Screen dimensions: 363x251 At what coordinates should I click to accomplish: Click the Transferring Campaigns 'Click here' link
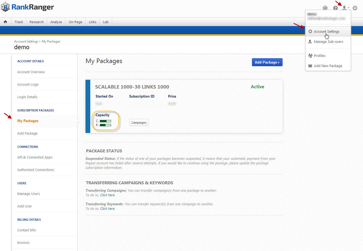[x=108, y=195]
